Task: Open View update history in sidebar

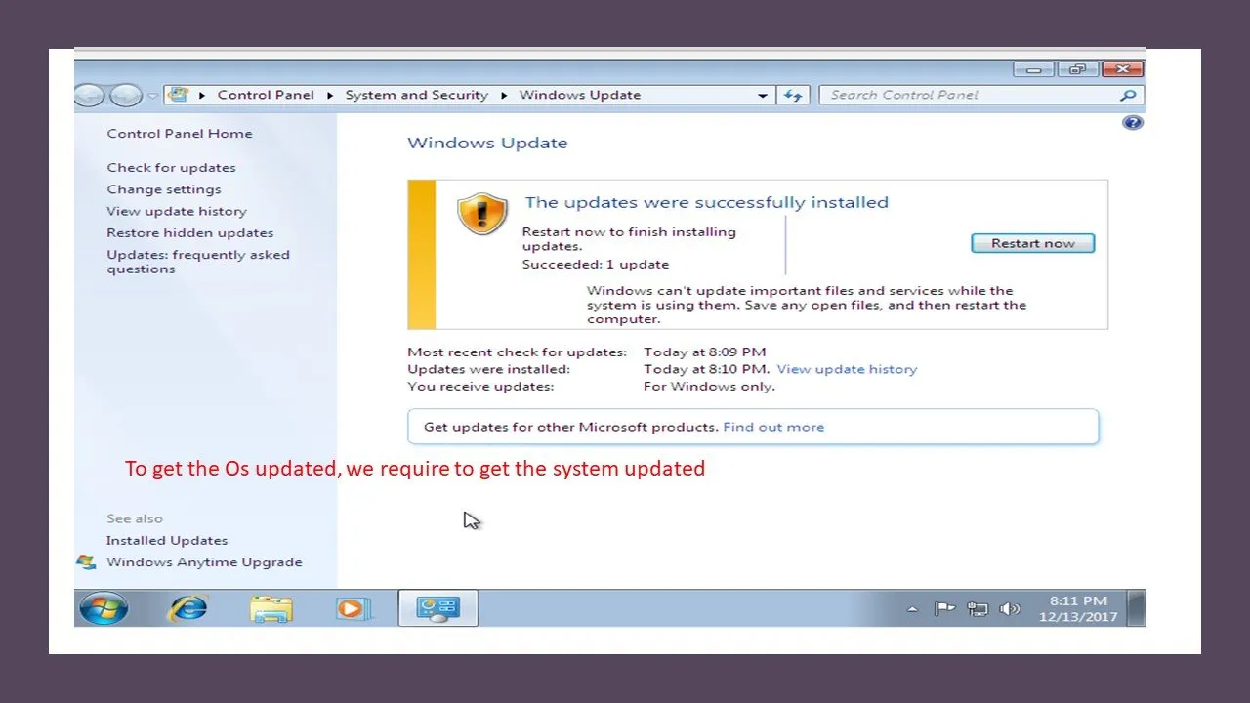Action: (177, 211)
